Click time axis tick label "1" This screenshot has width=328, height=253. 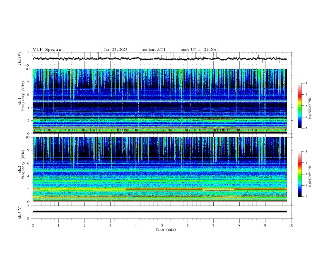click(58, 225)
